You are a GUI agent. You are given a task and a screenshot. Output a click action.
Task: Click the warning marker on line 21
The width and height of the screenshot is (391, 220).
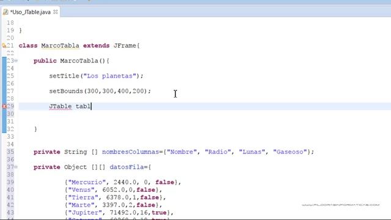4,46
